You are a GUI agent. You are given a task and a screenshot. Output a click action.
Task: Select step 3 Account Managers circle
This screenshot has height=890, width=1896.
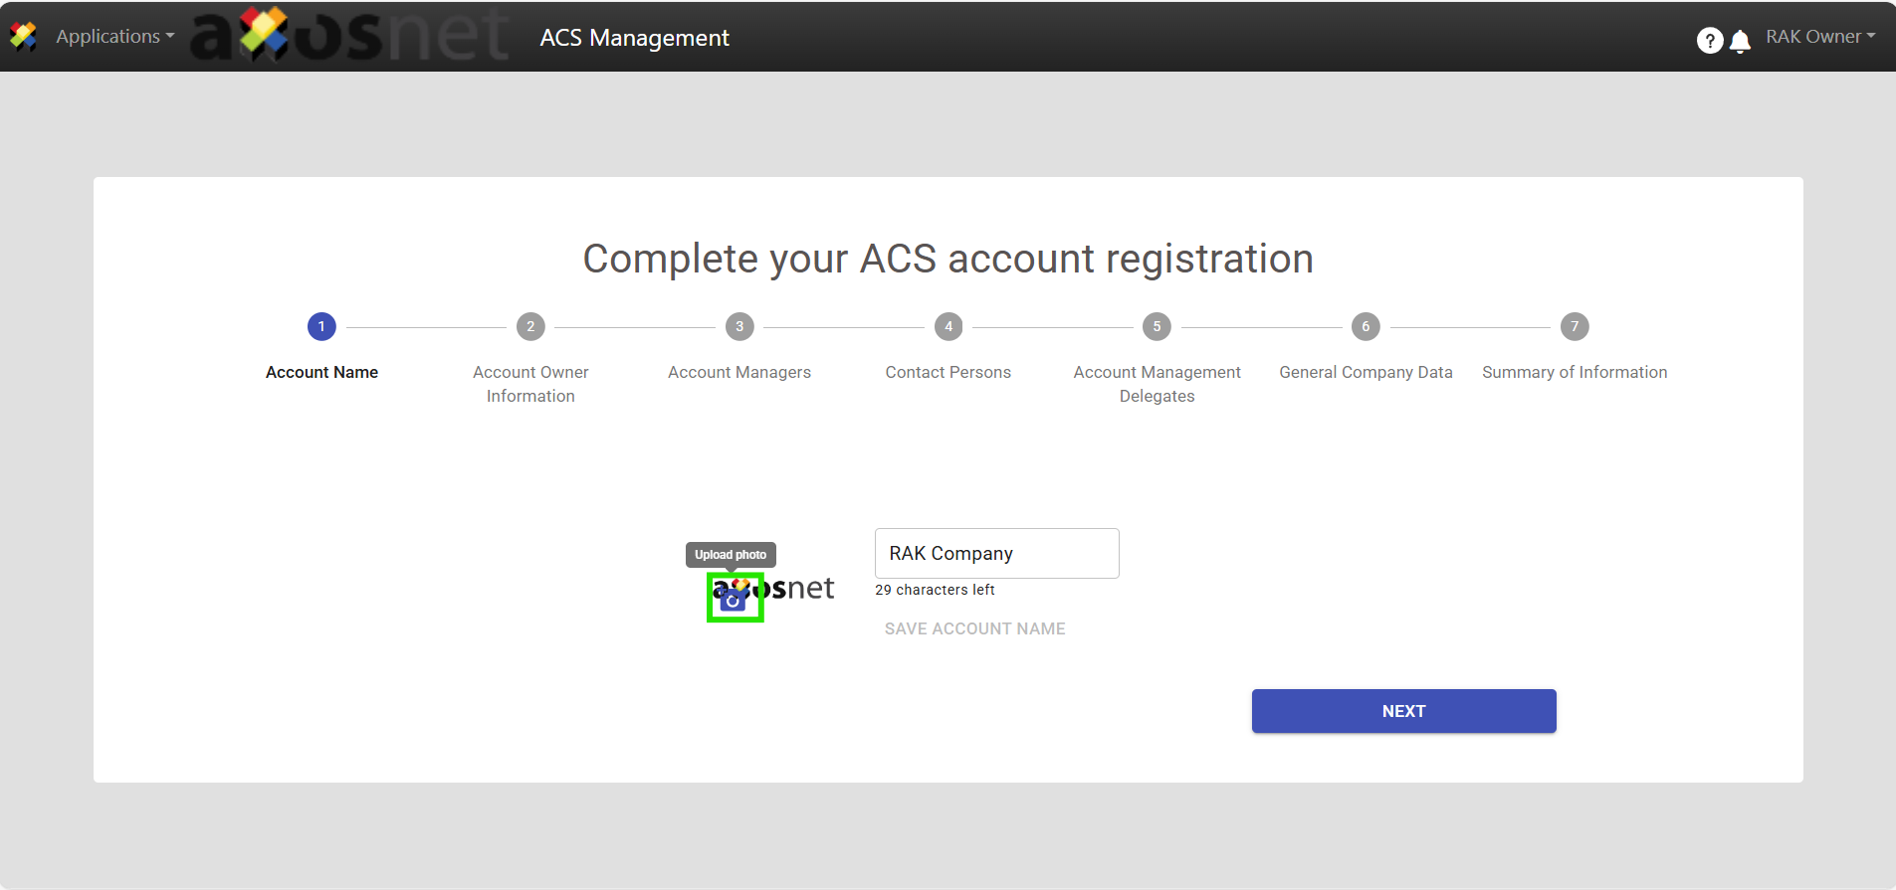(x=739, y=326)
